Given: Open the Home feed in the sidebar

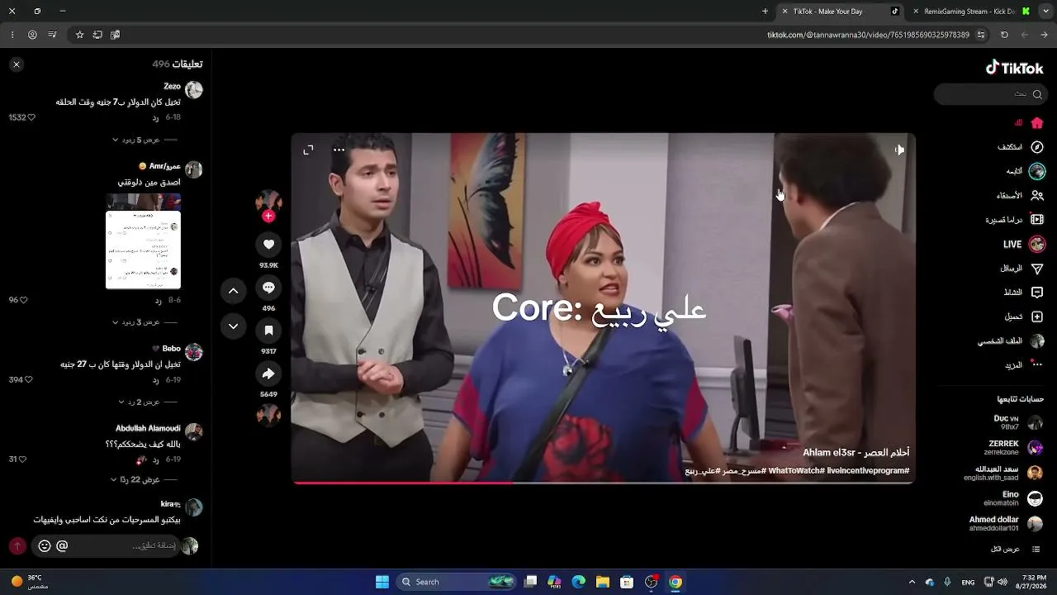Looking at the screenshot, I should (1029, 123).
